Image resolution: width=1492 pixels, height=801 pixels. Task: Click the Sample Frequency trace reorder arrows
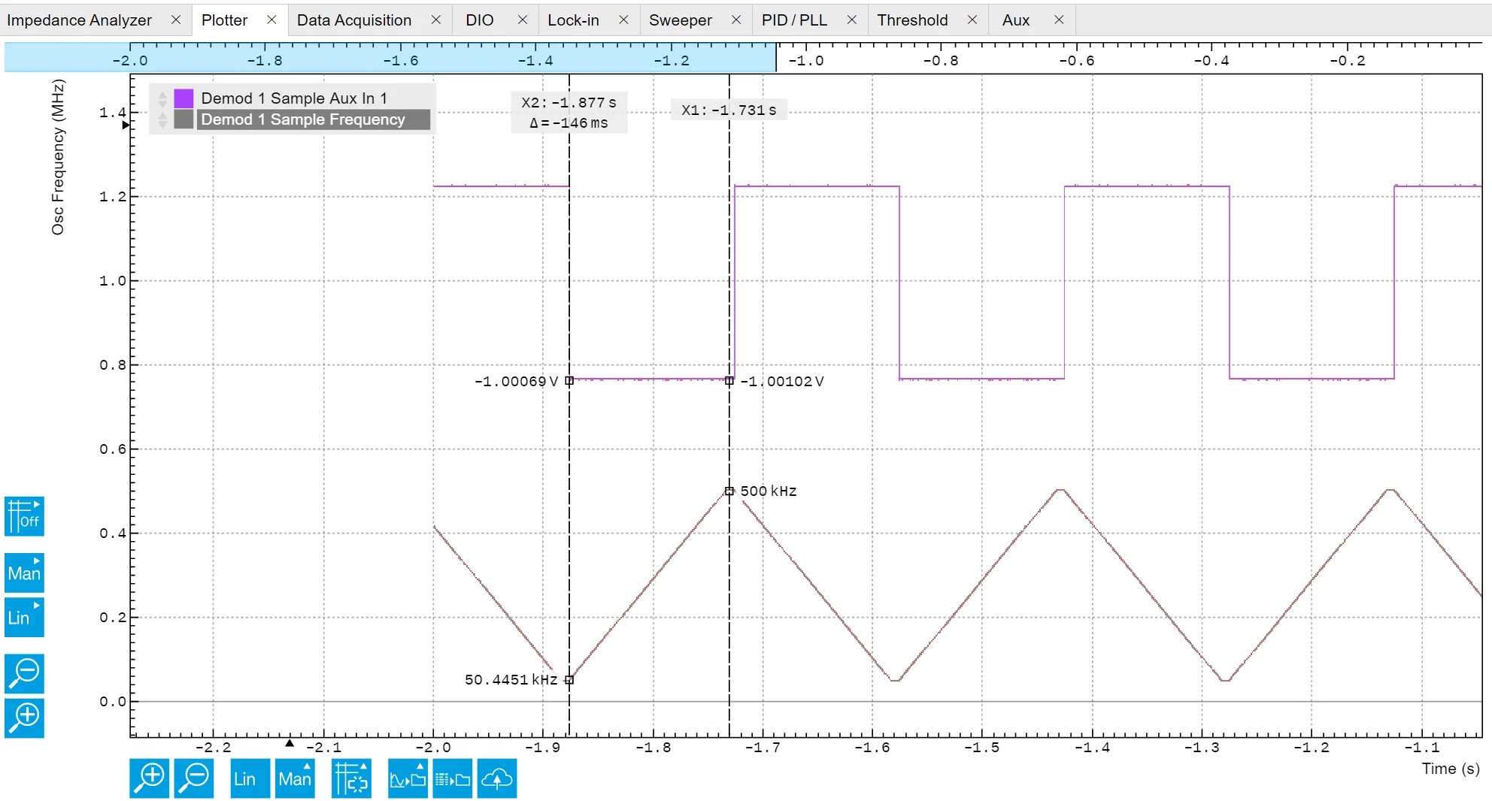pos(162,119)
